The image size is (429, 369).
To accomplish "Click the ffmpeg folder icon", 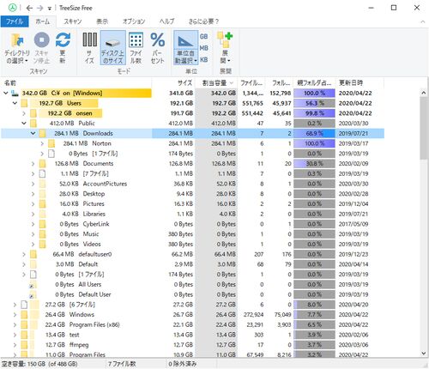I will (x=24, y=345).
